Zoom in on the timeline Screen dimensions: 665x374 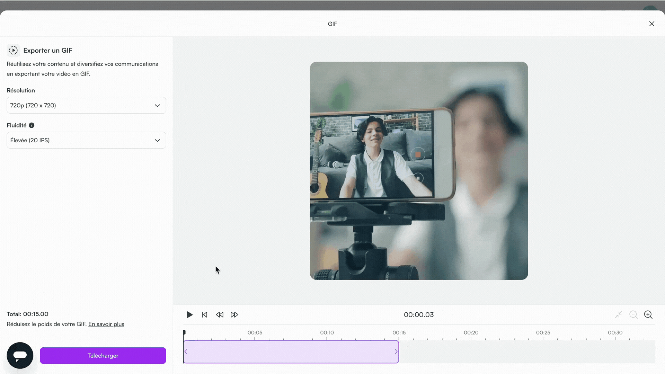pos(648,315)
